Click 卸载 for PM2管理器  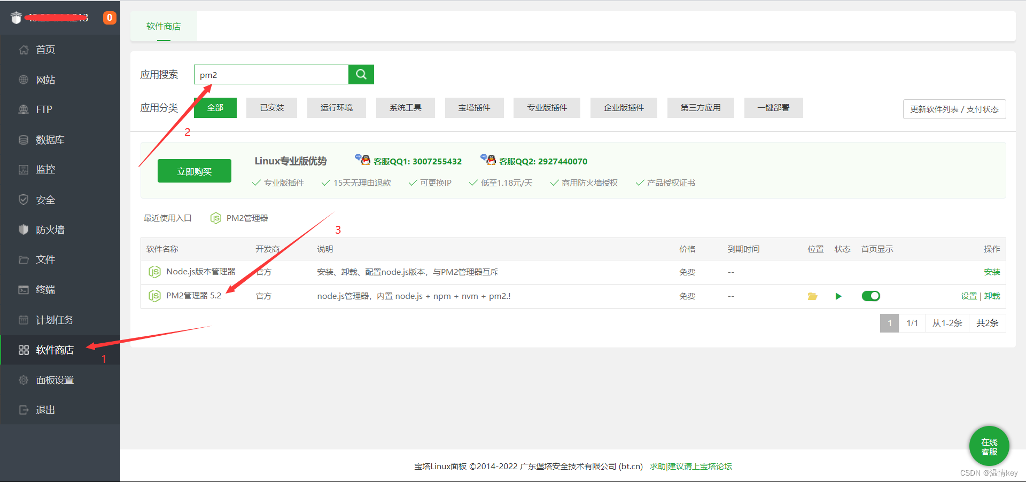tap(992, 296)
